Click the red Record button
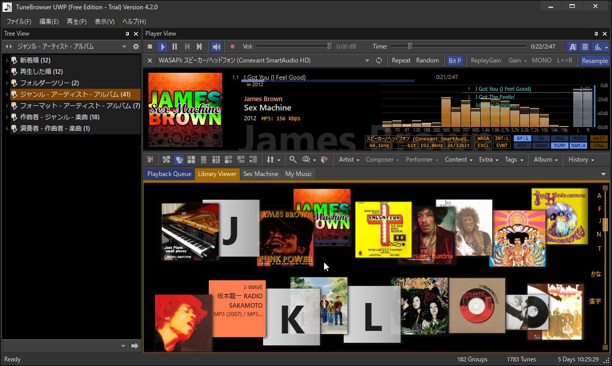This screenshot has width=612, height=366. (232, 46)
